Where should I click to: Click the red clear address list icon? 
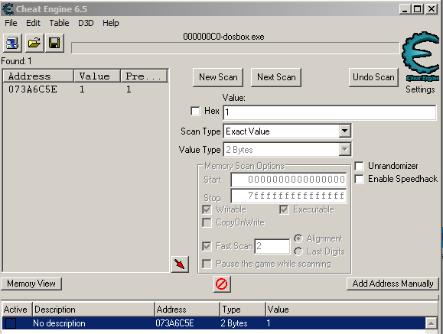point(222,284)
